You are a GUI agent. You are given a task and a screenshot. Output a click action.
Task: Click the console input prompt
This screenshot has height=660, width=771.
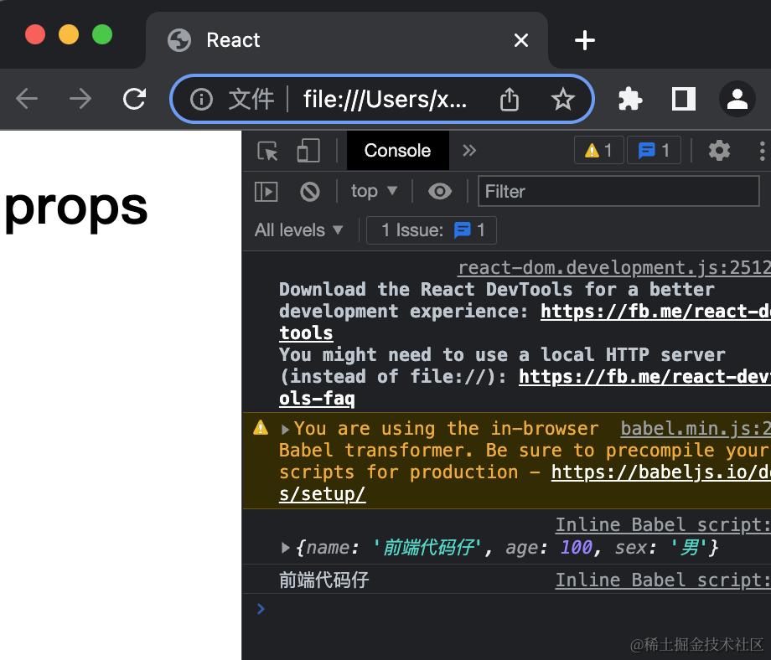pyautogui.click(x=506, y=610)
